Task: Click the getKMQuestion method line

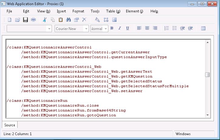Action: (x=87, y=77)
